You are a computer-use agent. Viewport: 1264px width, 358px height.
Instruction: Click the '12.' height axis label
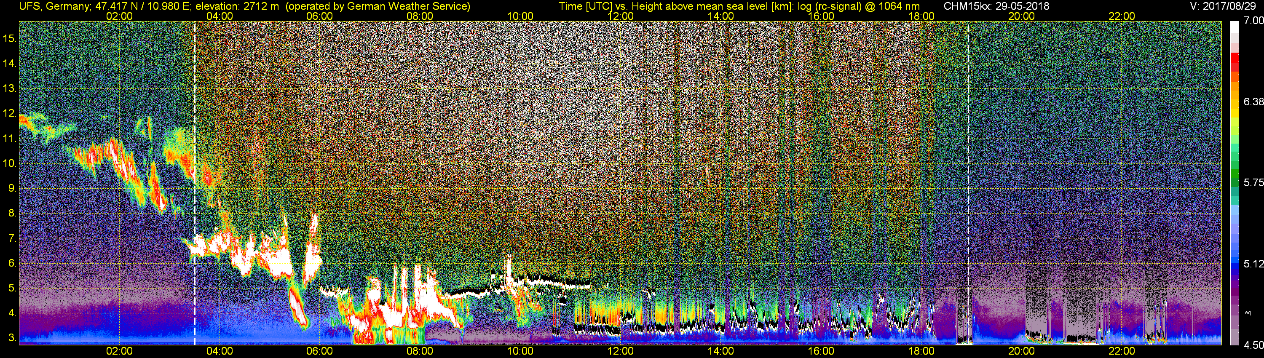10,113
